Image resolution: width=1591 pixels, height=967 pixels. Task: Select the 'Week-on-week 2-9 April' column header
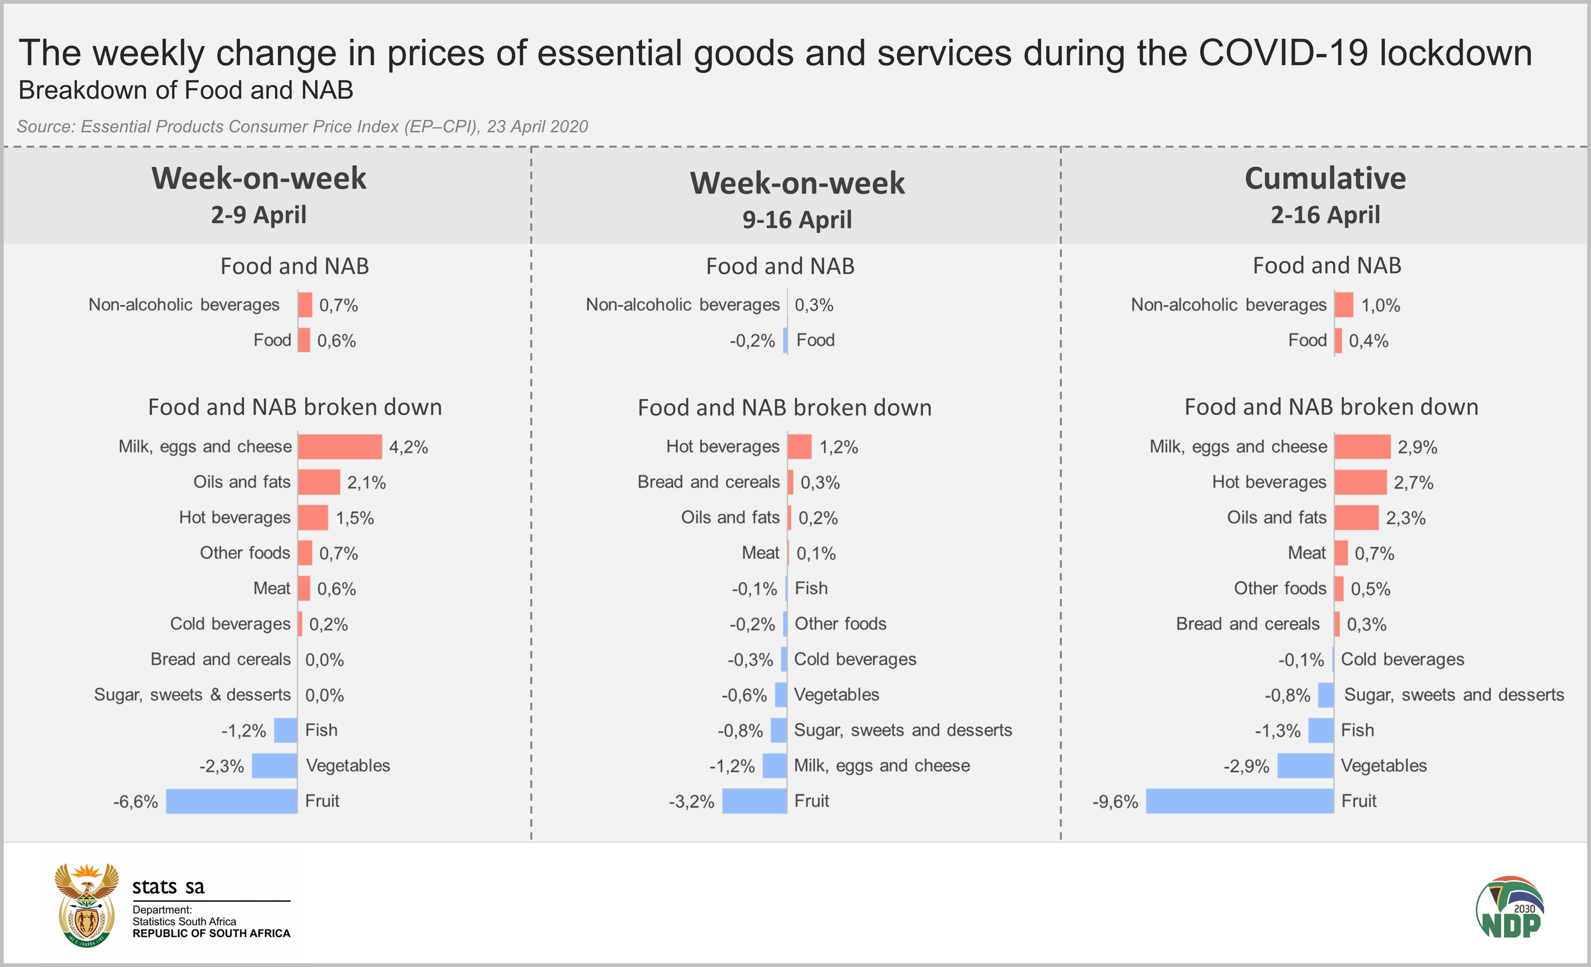pos(259,195)
